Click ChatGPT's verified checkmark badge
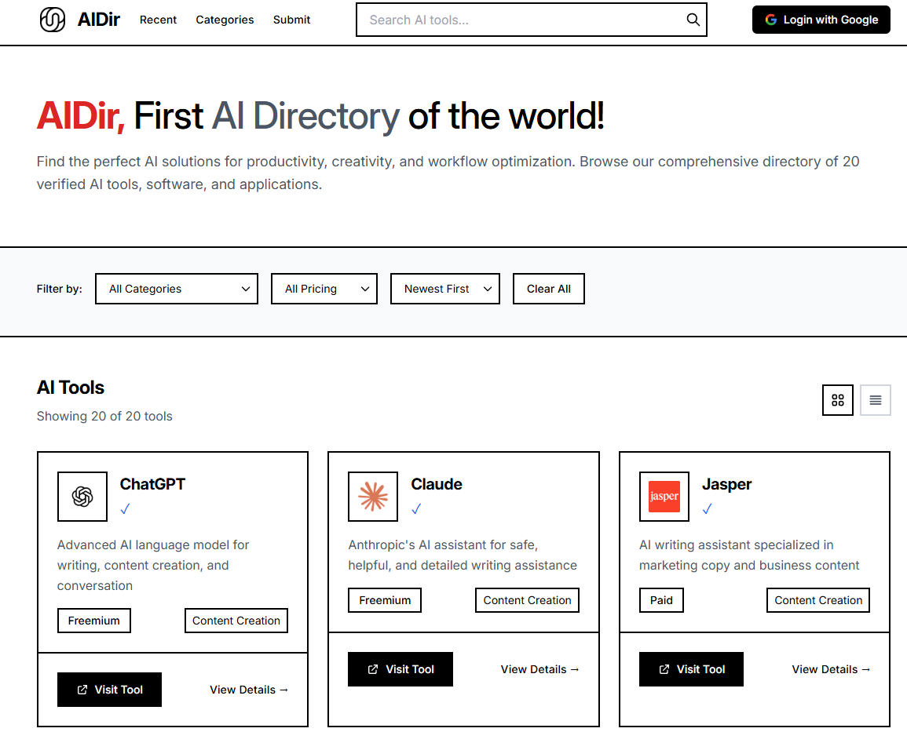 [125, 509]
